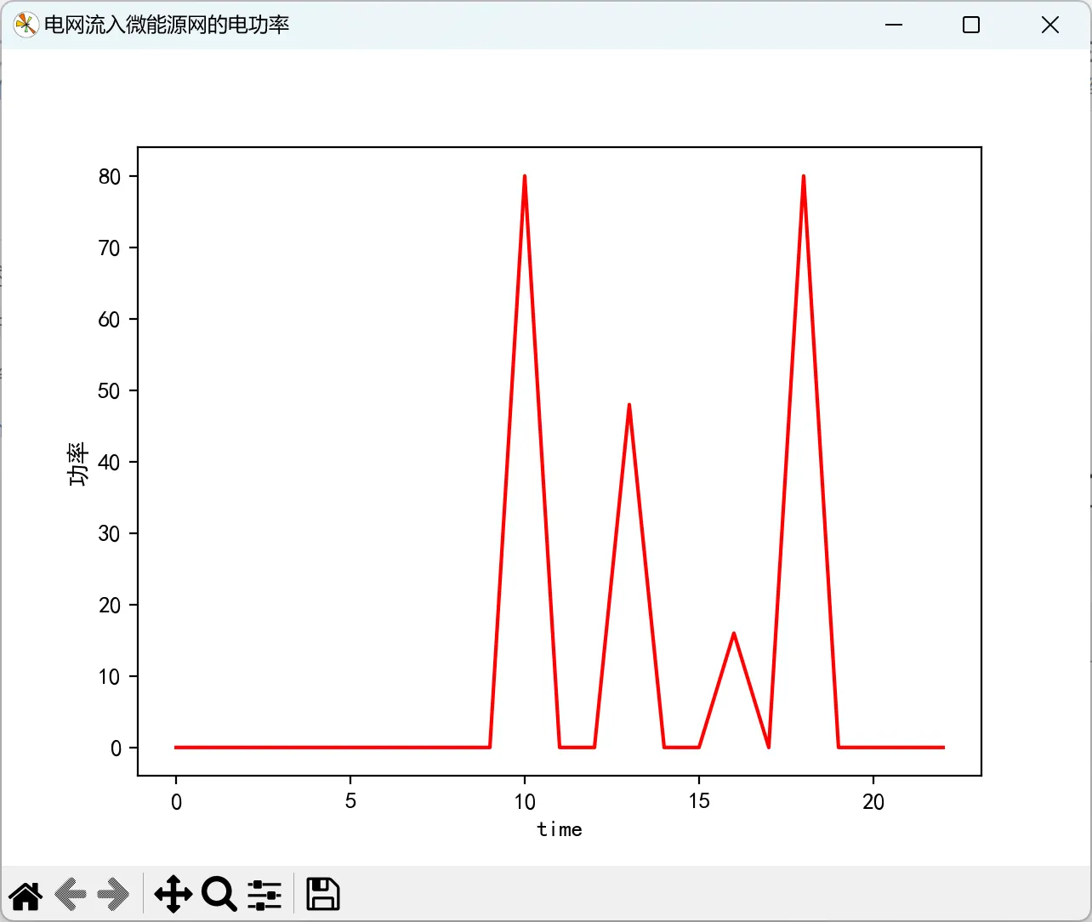
Task: Click the x-axis label time
Action: tap(560, 829)
